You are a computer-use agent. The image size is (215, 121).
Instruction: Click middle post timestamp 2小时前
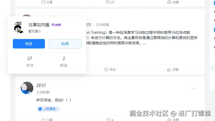(102, 25)
